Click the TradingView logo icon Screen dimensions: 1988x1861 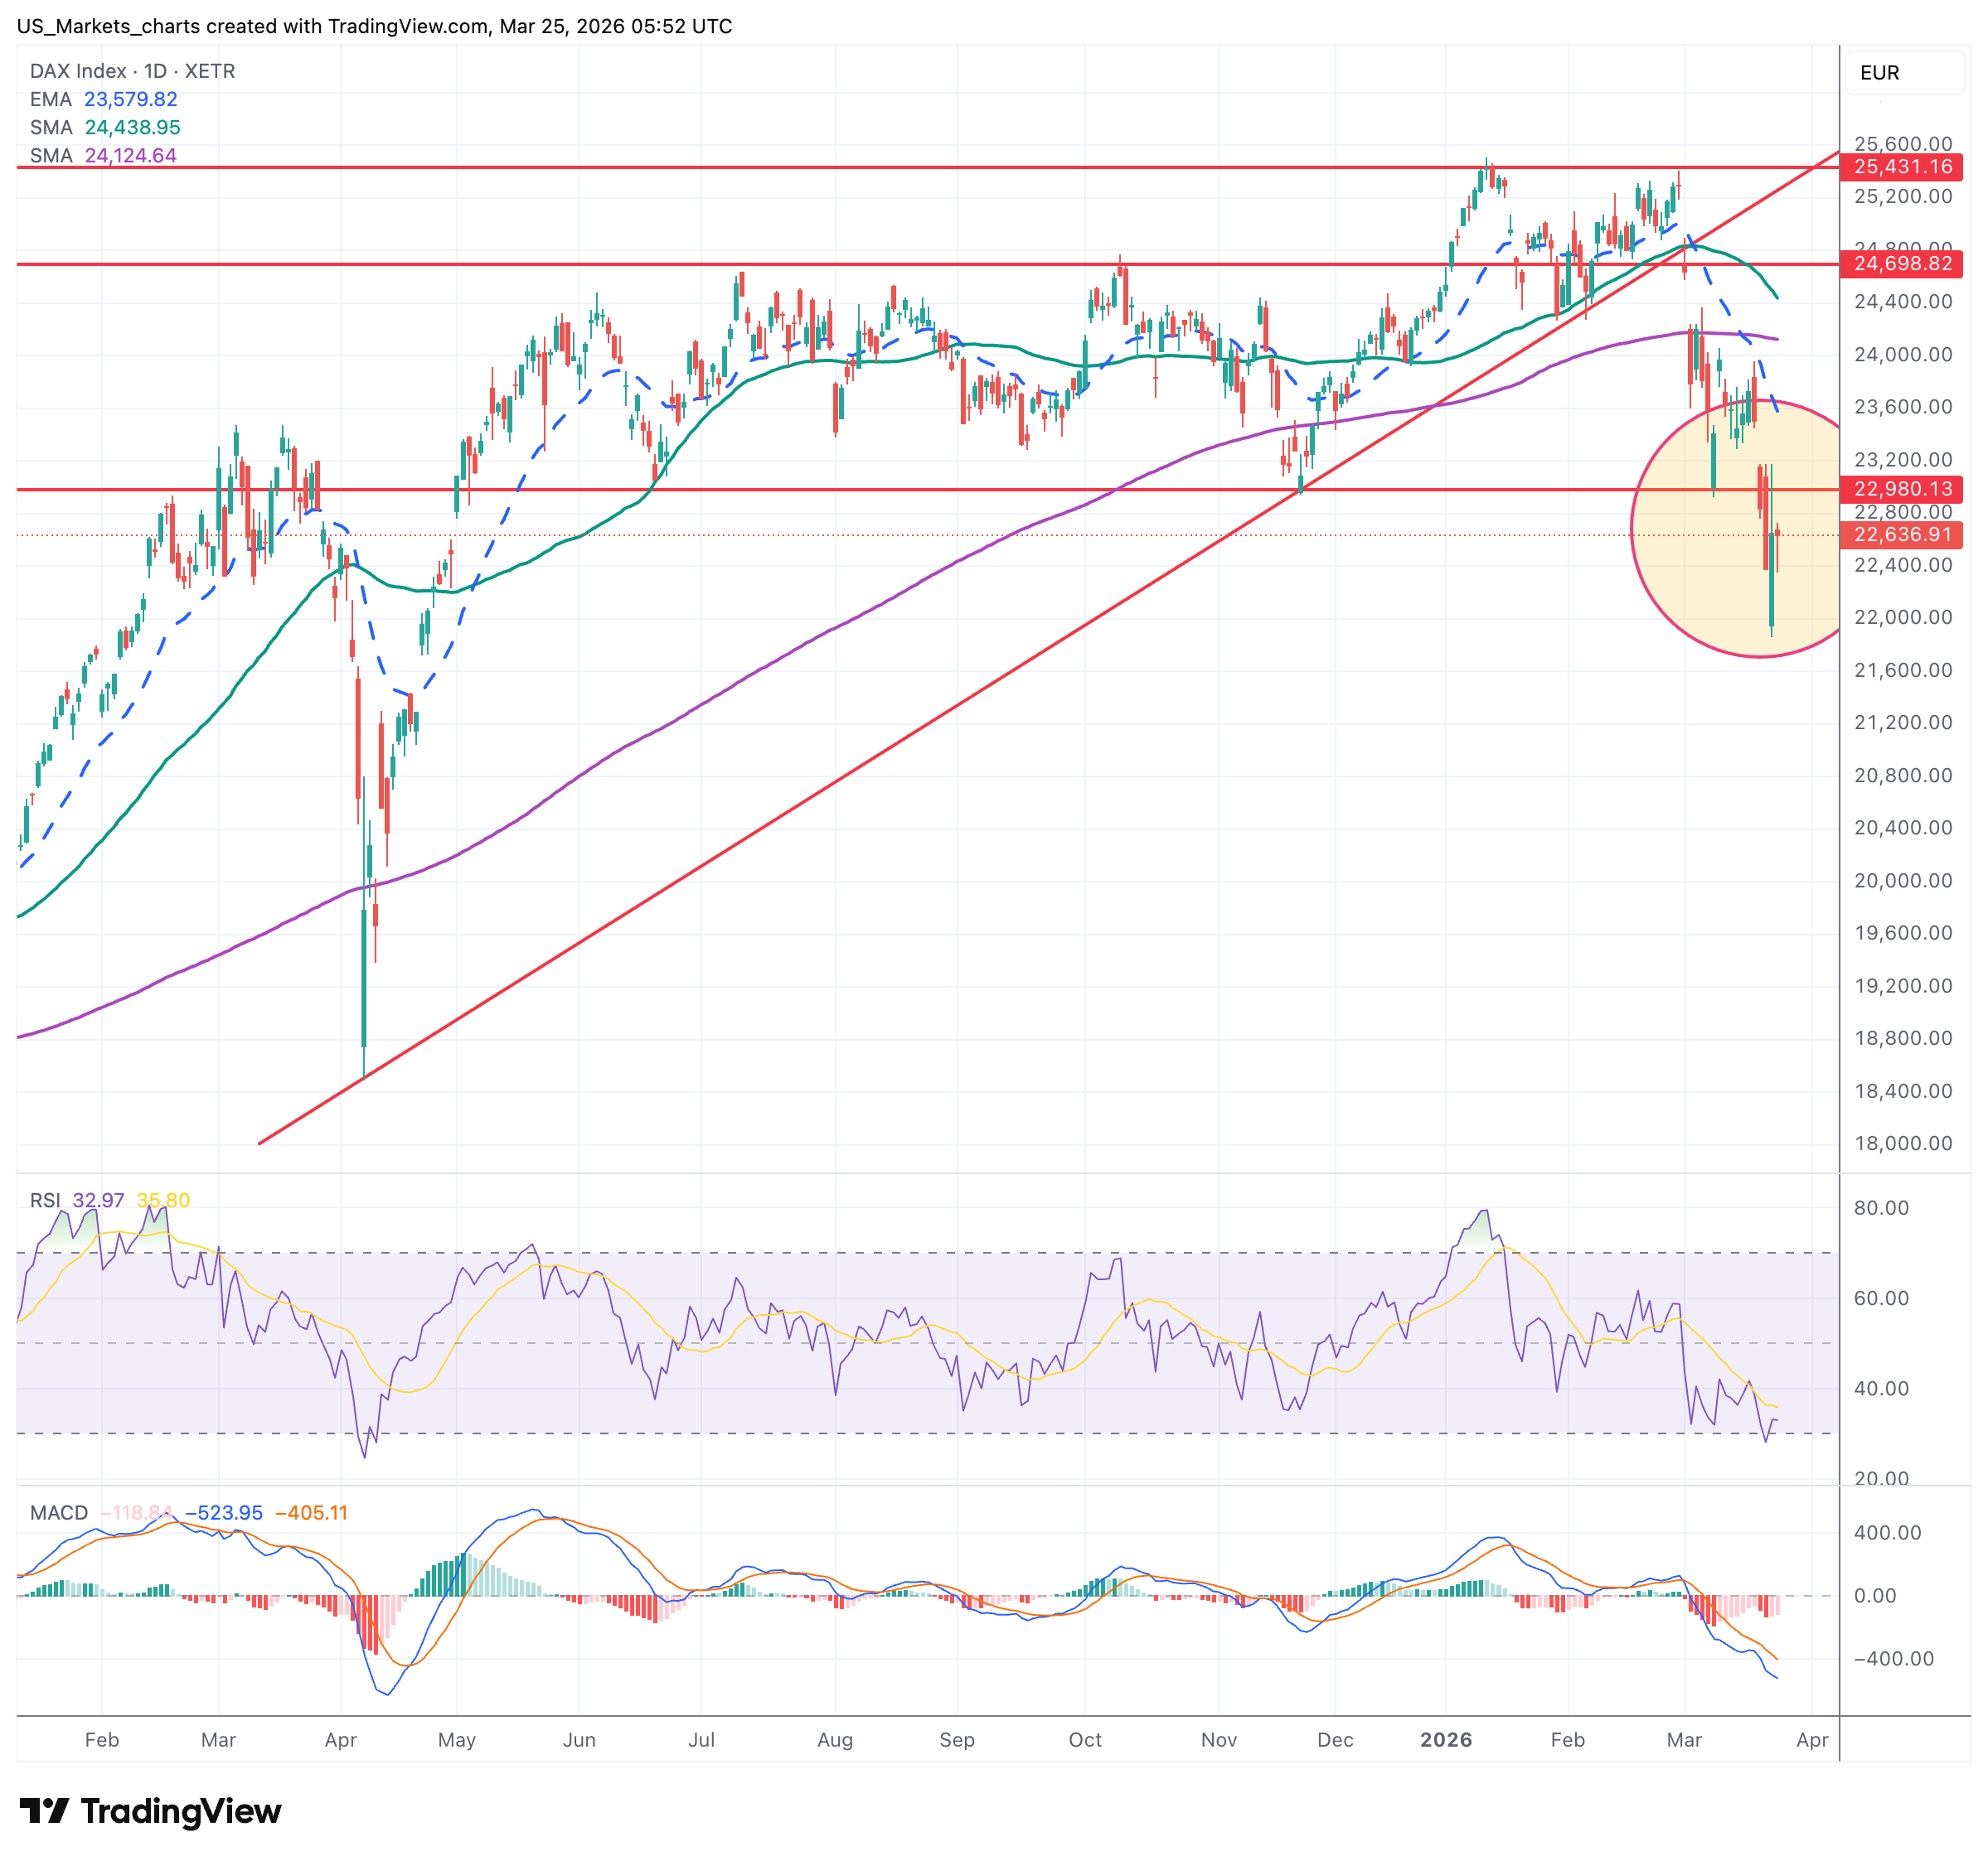pos(44,1810)
